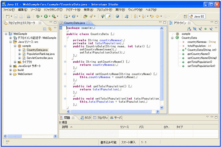
Task: Close the CountryData.java editor tab
Action: (88, 23)
